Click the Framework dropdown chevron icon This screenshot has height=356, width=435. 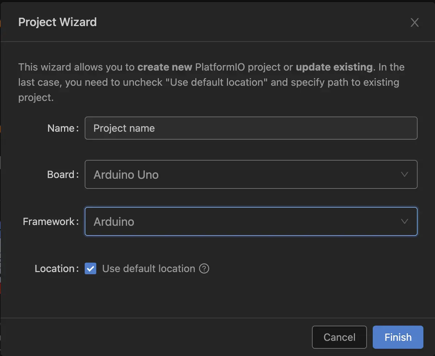[x=404, y=221]
